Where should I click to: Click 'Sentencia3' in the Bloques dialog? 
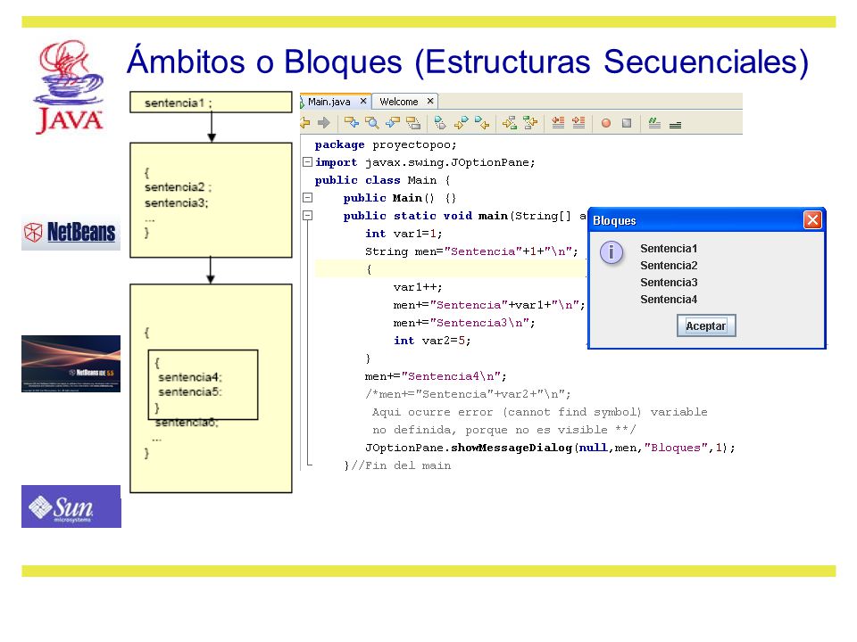(669, 283)
